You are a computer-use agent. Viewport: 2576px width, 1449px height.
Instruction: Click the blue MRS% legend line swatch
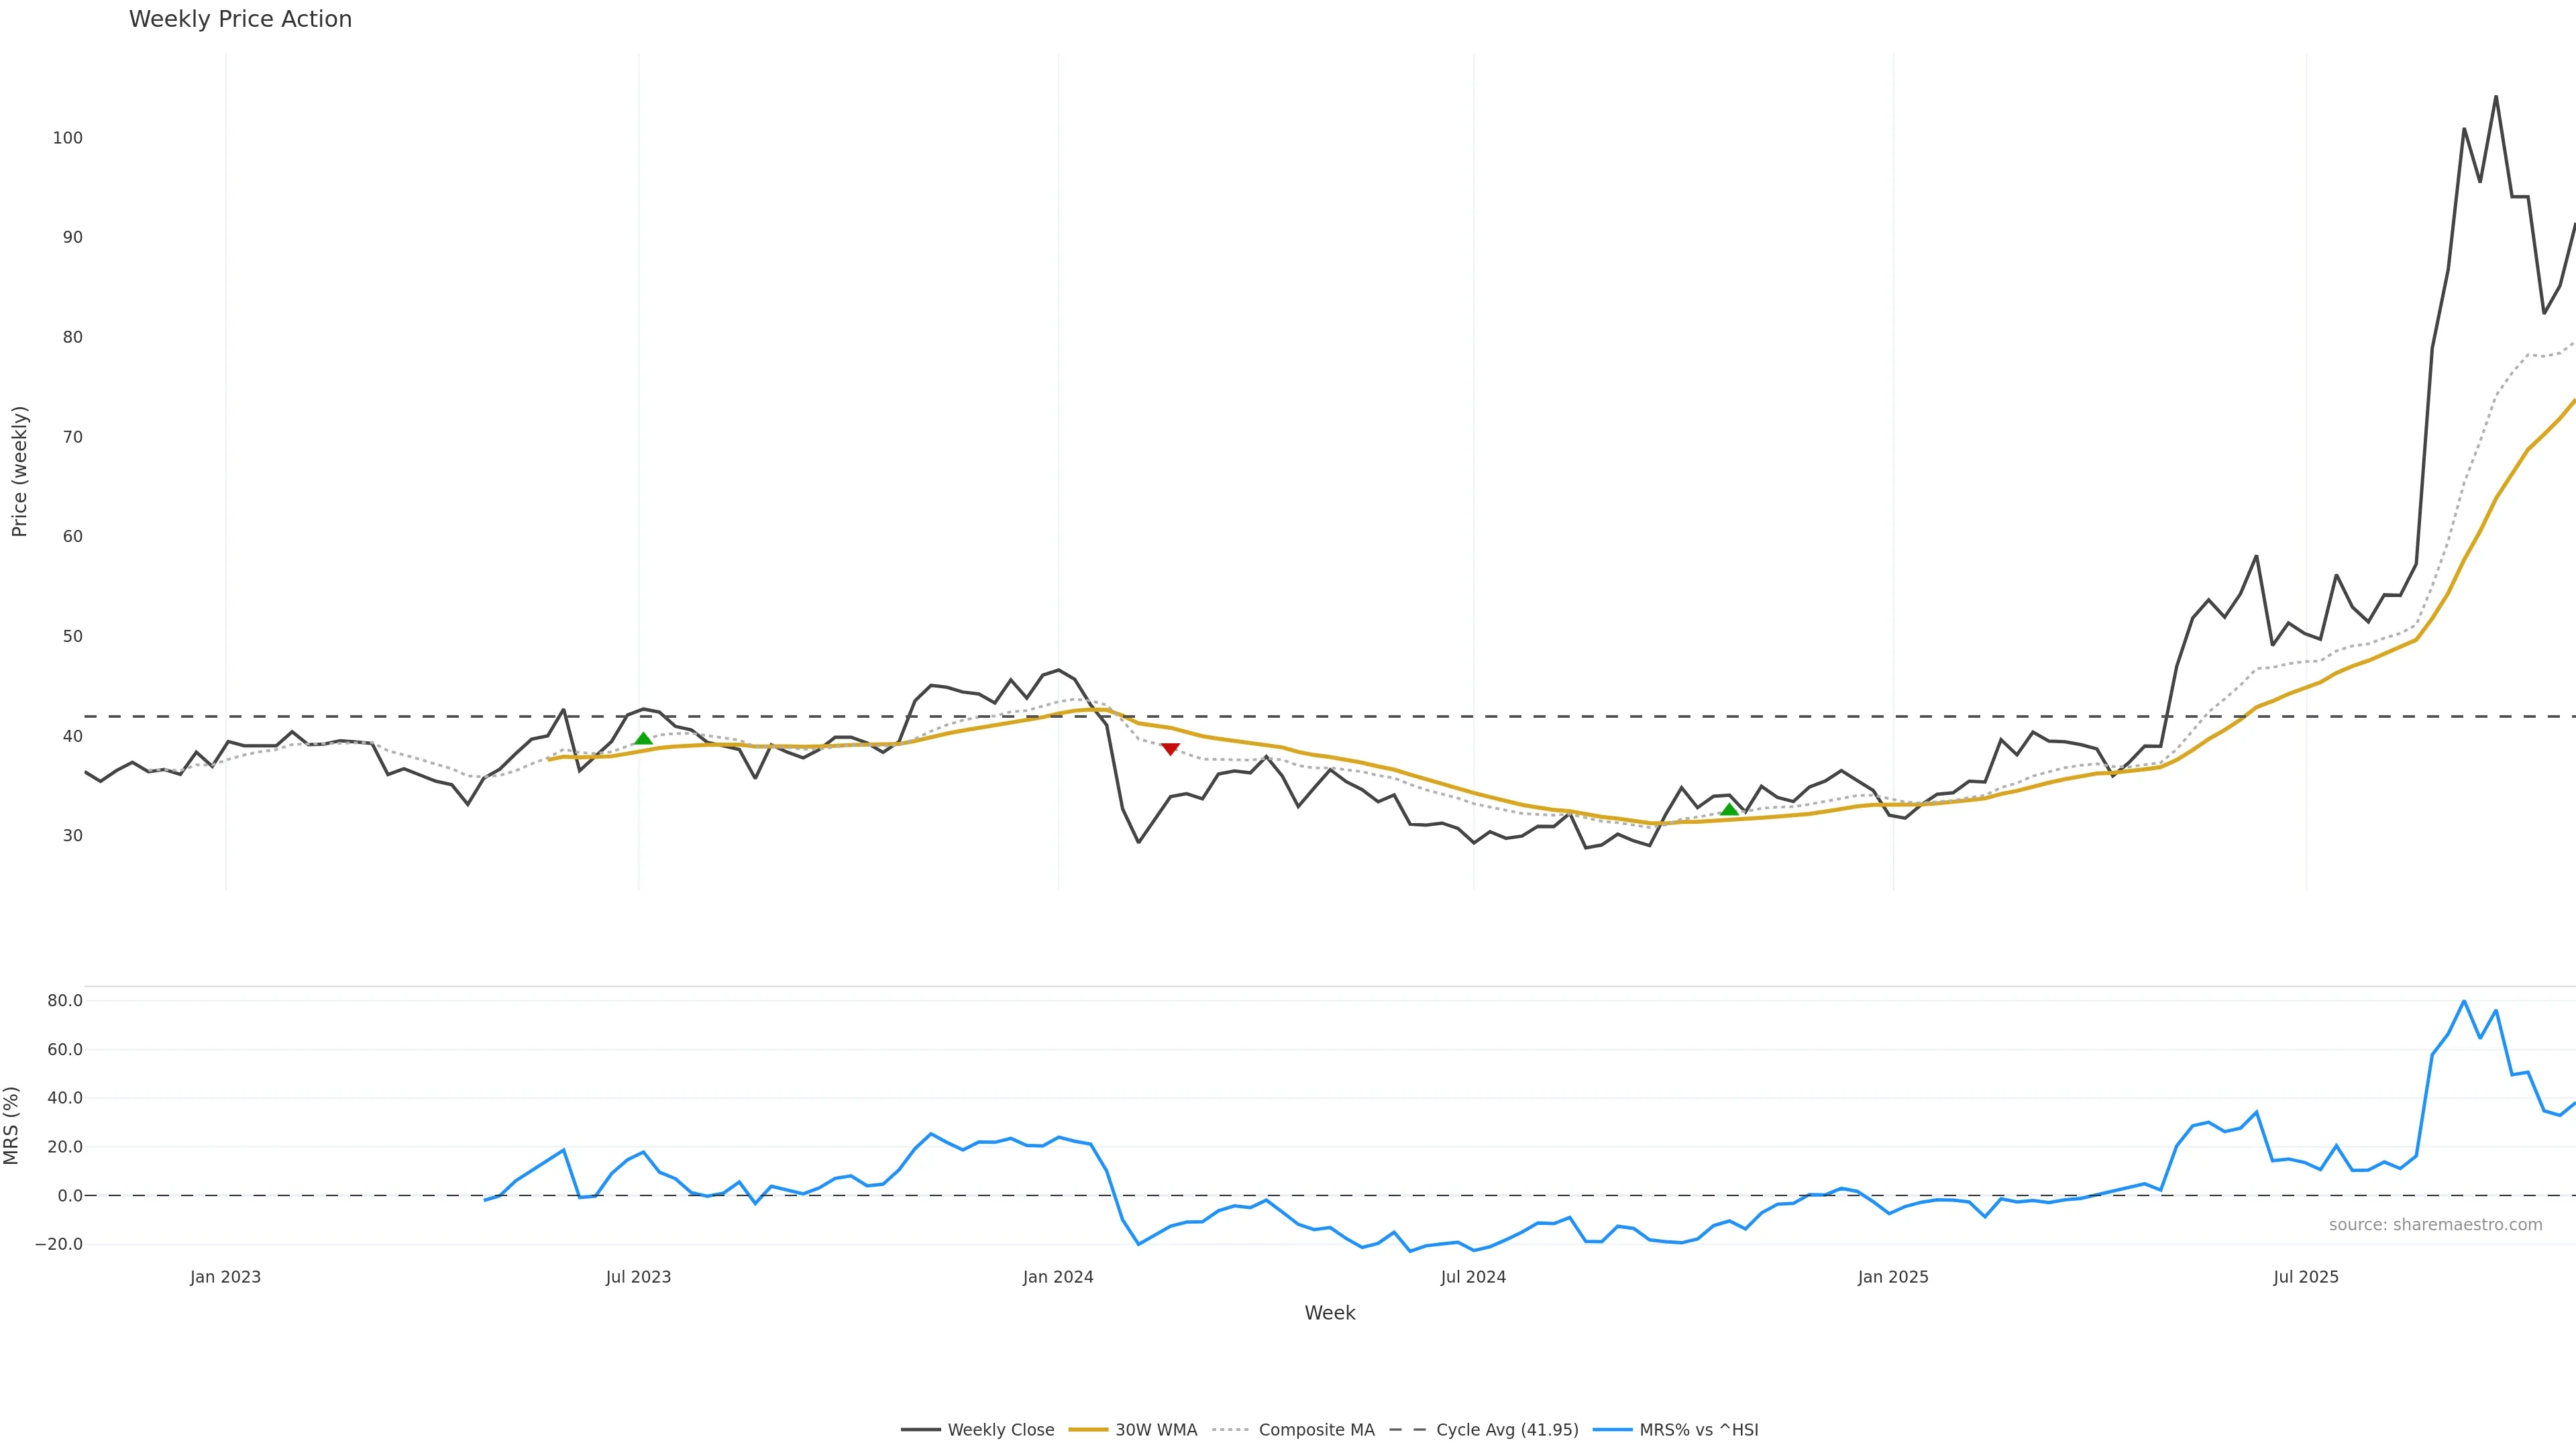point(1612,1430)
